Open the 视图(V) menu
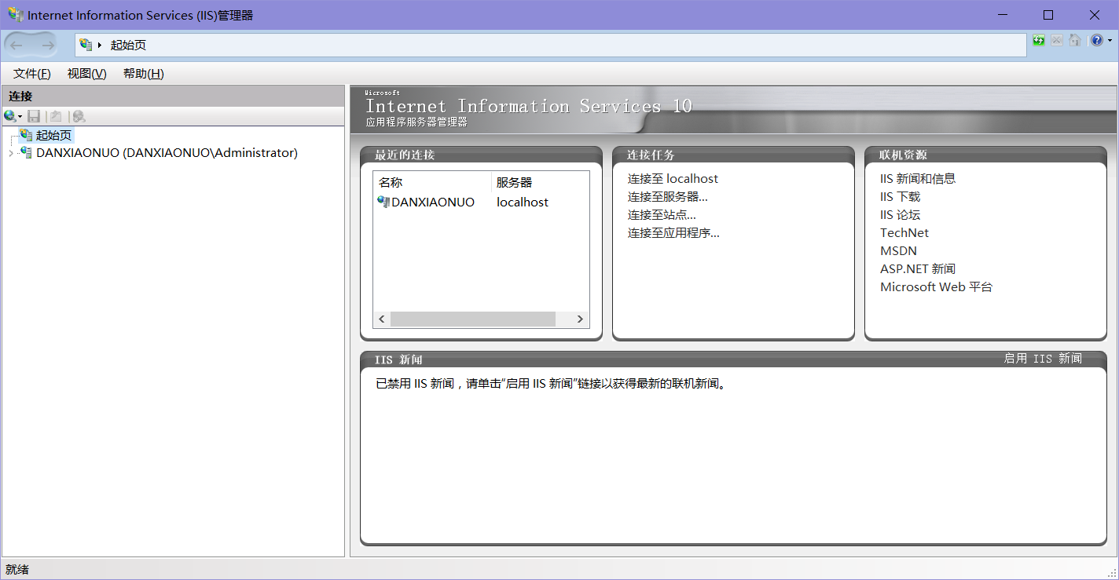The image size is (1119, 580). [86, 73]
